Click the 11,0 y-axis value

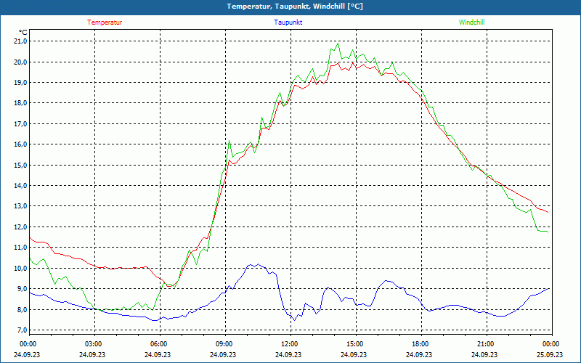(20, 247)
